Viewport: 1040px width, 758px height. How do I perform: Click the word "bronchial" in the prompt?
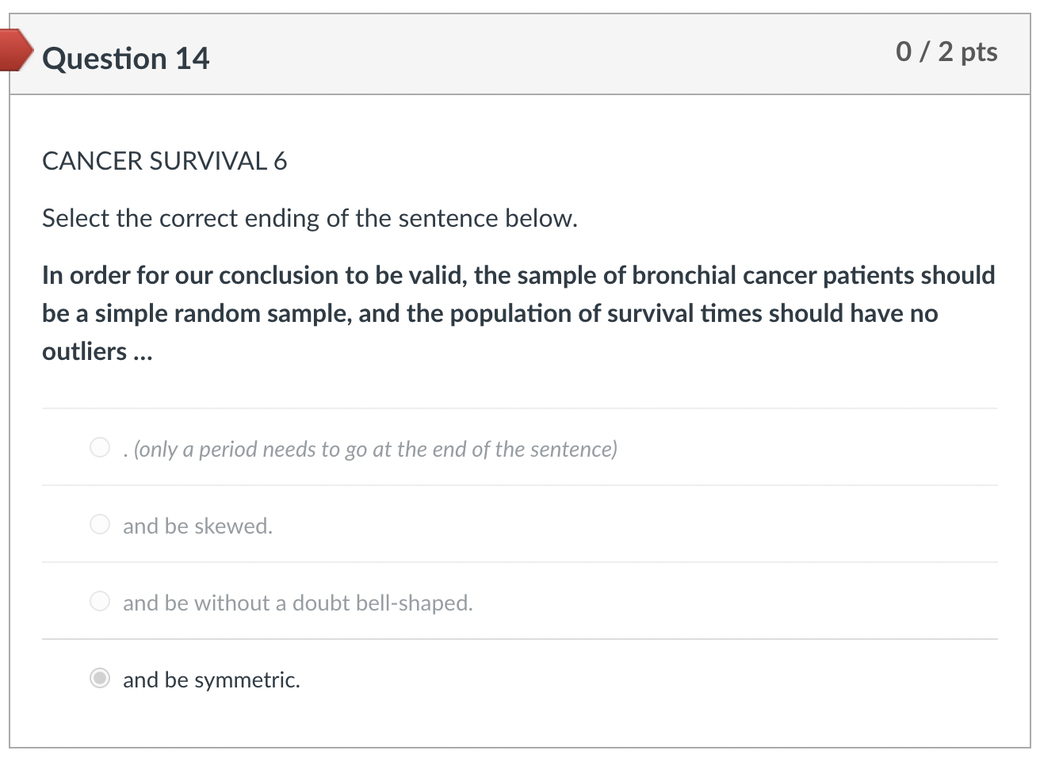[684, 275]
